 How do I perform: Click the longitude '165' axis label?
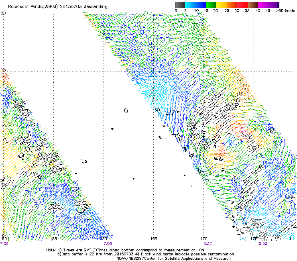click(x=154, y=239)
